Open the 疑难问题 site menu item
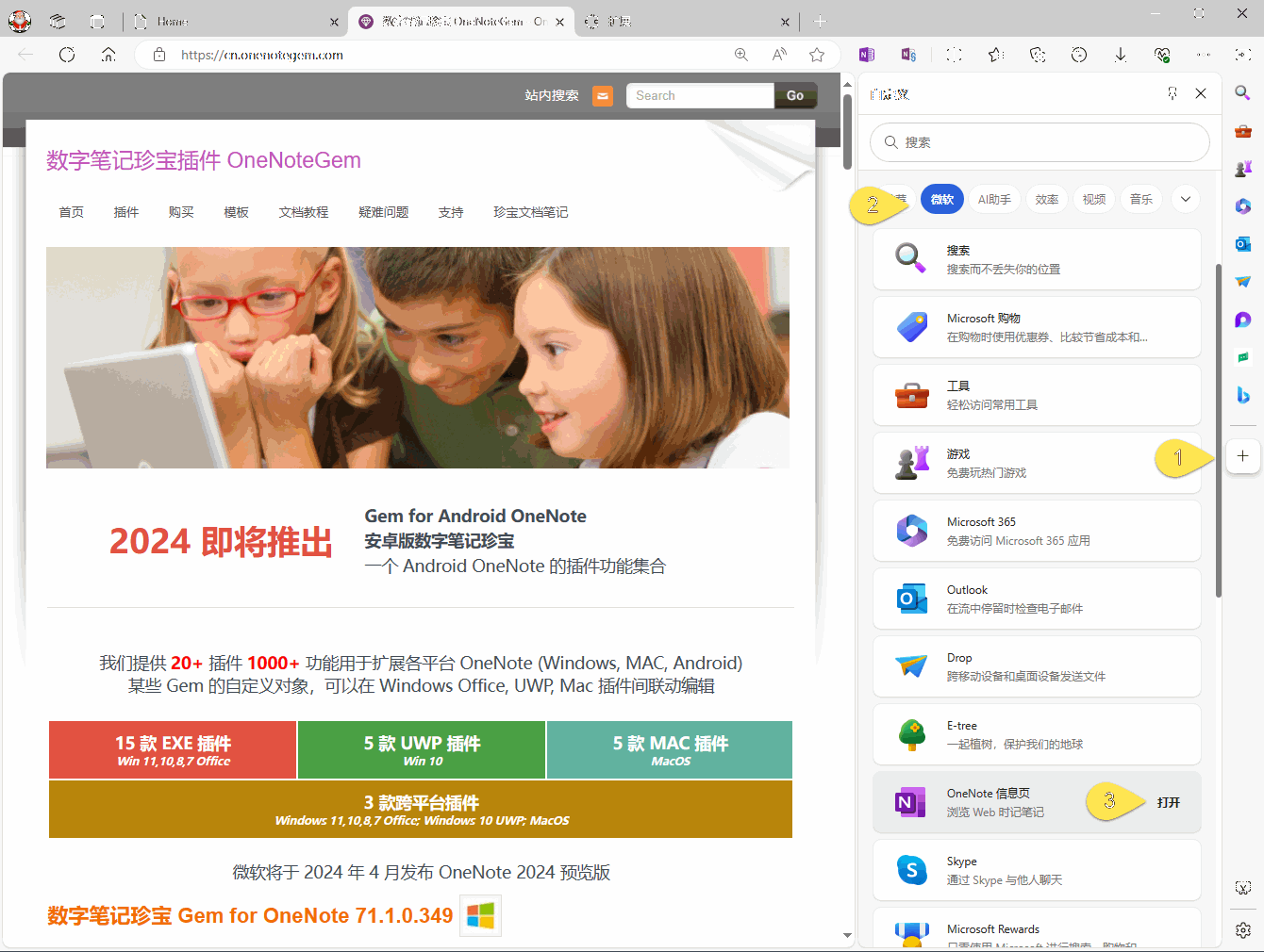 [384, 212]
